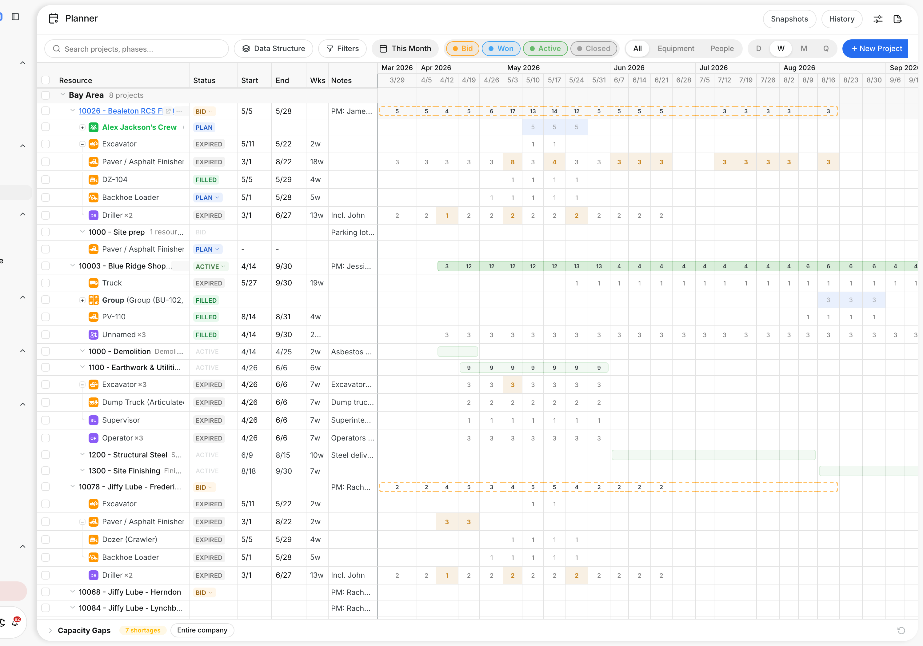The height and width of the screenshot is (646, 923).
Task: Click the Unnamed people group icon
Action: tap(93, 334)
